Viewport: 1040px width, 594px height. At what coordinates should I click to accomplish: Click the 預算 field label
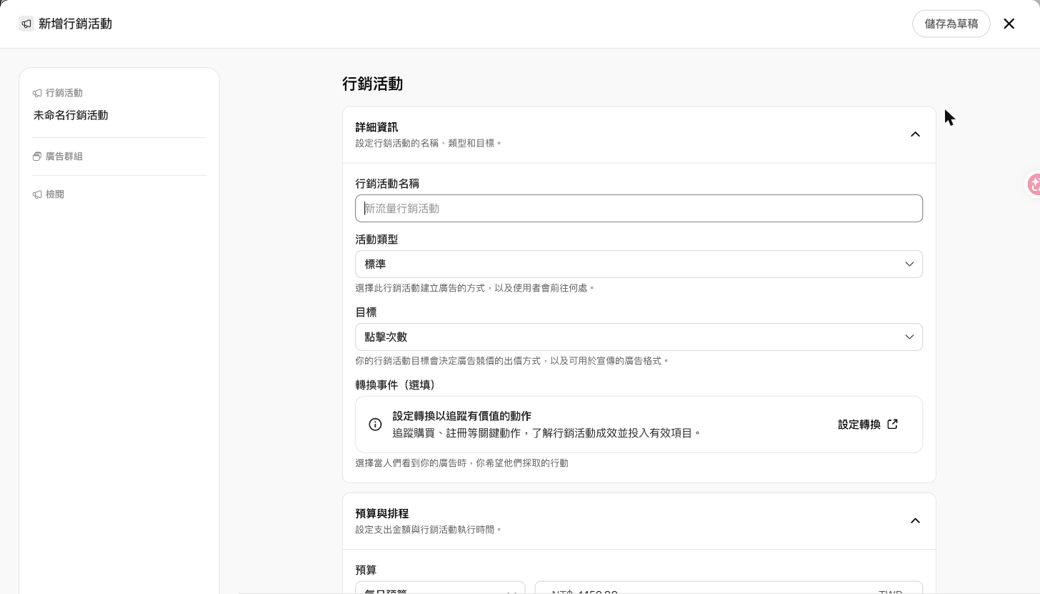point(366,570)
